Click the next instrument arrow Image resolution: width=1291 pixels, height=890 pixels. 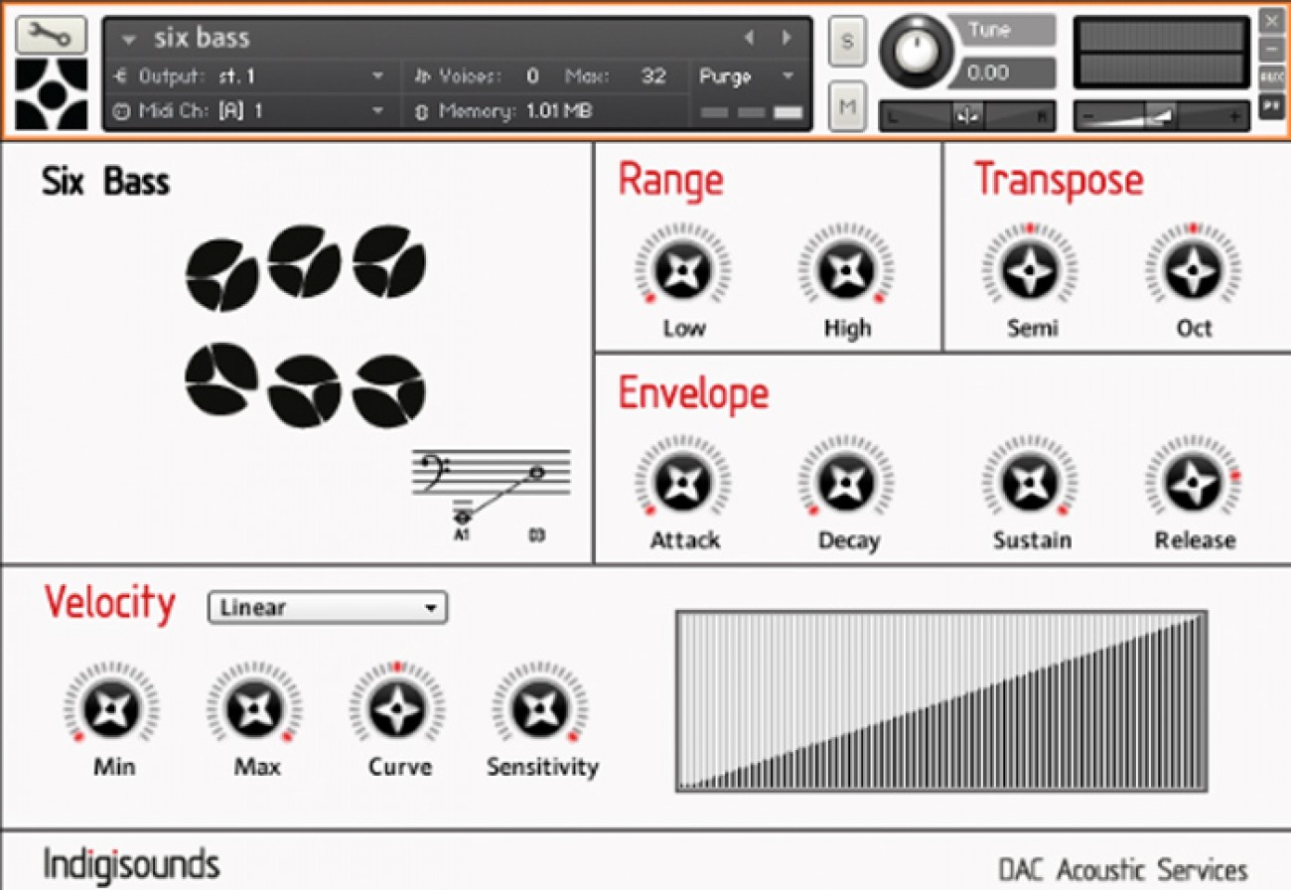[787, 37]
